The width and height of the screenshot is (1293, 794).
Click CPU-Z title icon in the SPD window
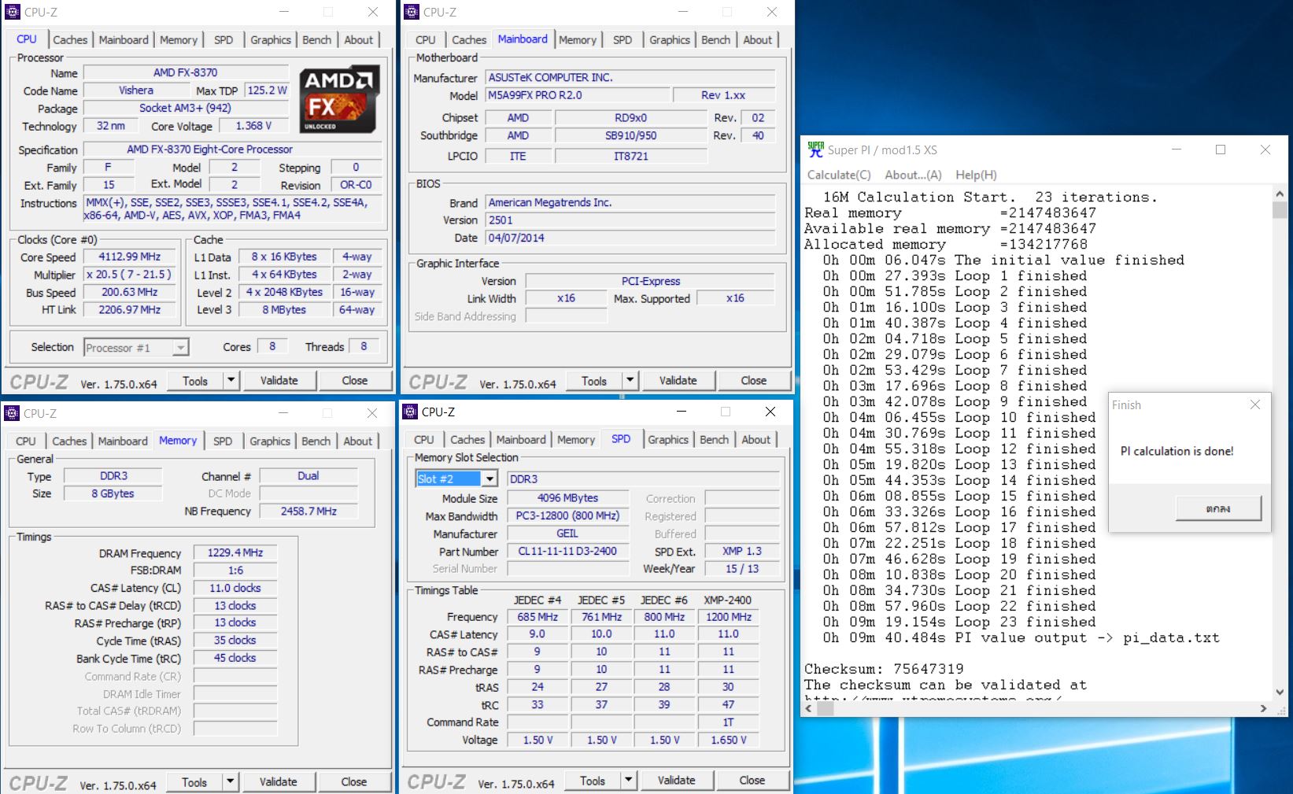point(410,412)
